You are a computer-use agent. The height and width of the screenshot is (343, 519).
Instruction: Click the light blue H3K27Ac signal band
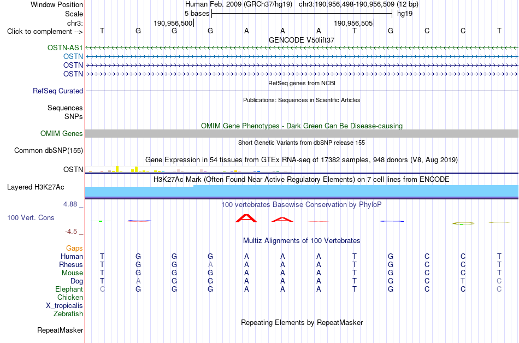[x=302, y=191]
